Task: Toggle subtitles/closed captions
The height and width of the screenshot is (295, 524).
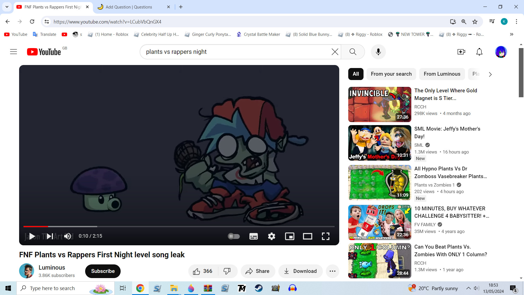Action: click(254, 236)
